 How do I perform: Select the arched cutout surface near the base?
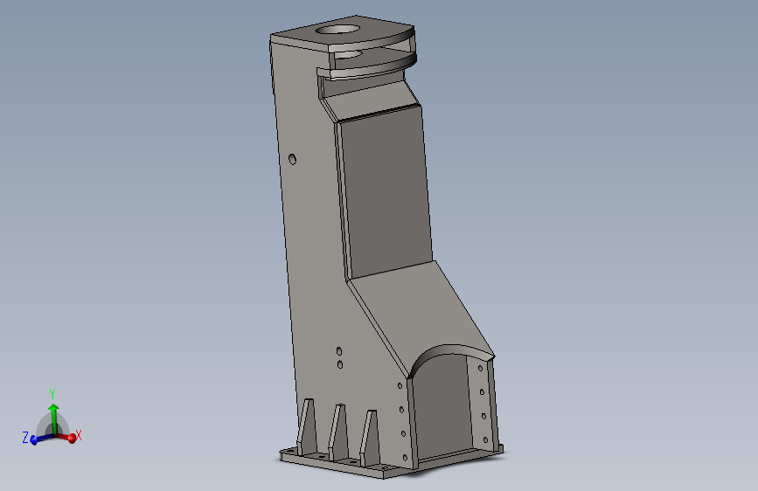tap(449, 351)
